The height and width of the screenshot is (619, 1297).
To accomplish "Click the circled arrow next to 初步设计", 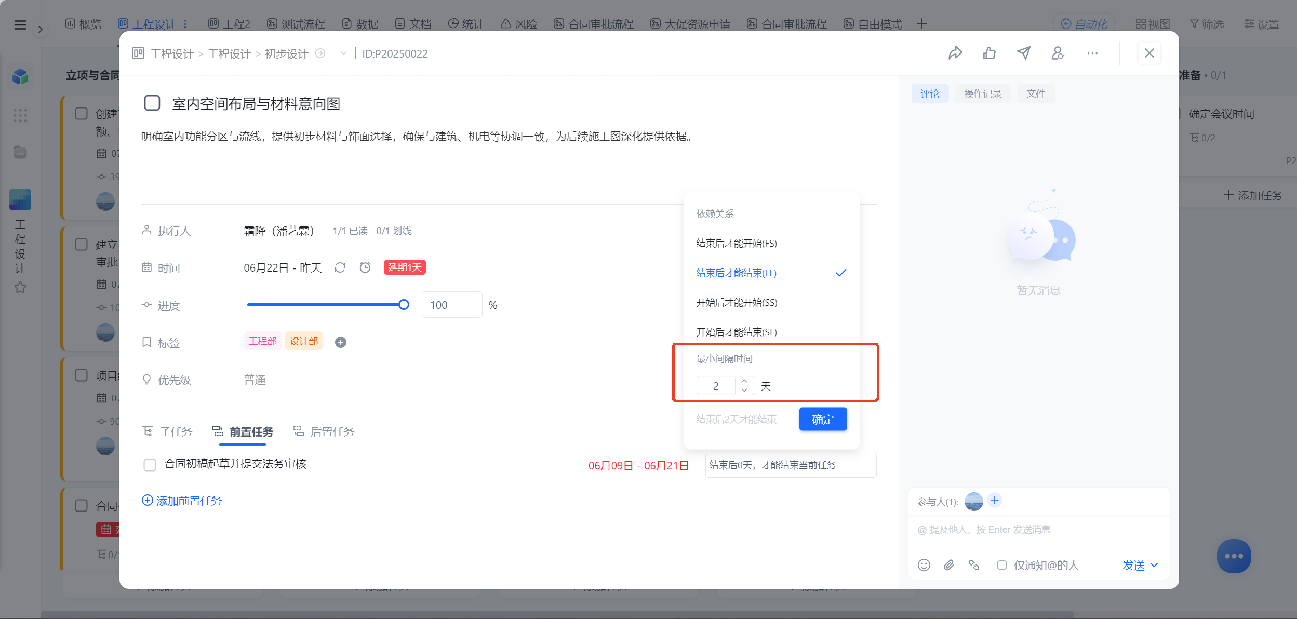I will point(320,53).
